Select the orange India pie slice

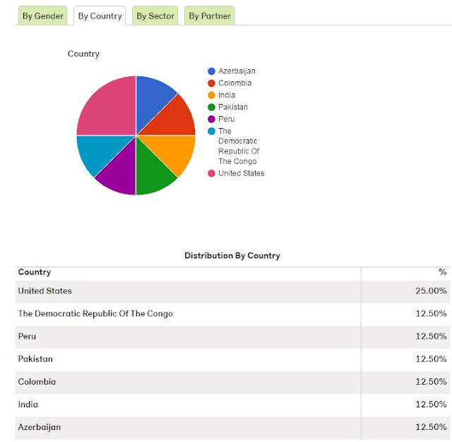tap(173, 151)
